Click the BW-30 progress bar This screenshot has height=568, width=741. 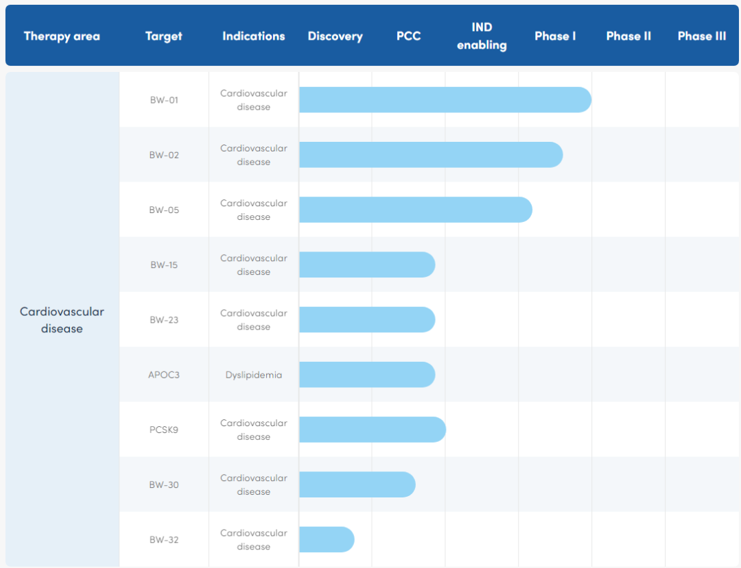[x=357, y=484]
